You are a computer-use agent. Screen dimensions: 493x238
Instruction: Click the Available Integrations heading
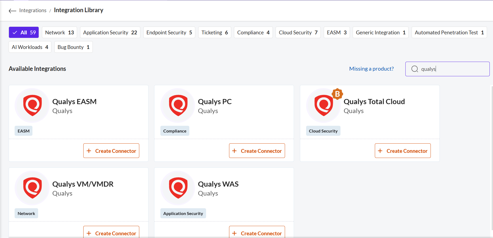click(37, 69)
